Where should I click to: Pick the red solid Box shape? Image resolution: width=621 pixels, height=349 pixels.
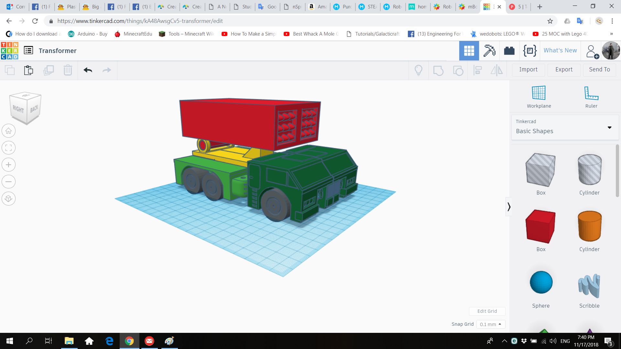[x=540, y=226]
